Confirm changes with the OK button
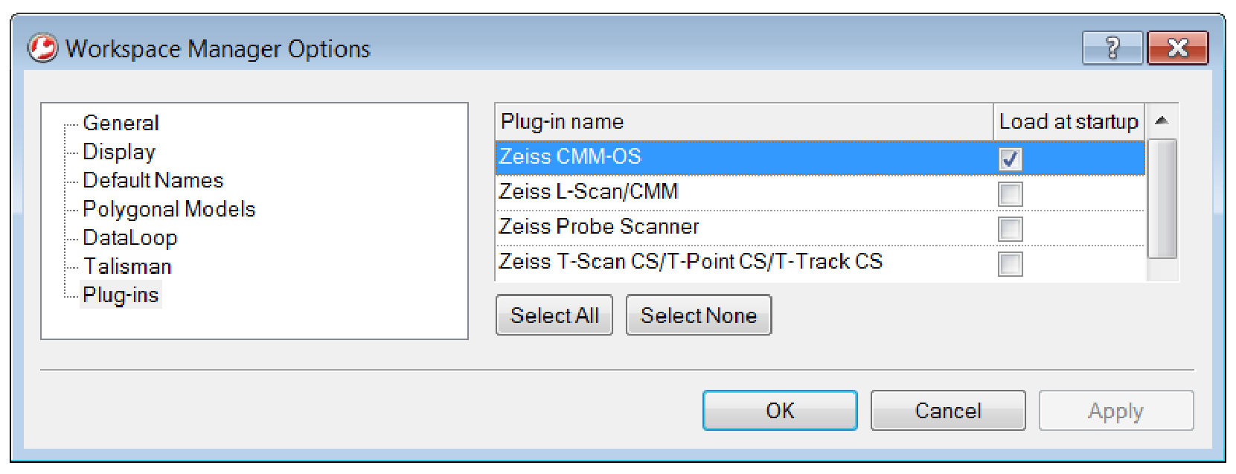Viewport: 1236px width, 474px height. (779, 409)
